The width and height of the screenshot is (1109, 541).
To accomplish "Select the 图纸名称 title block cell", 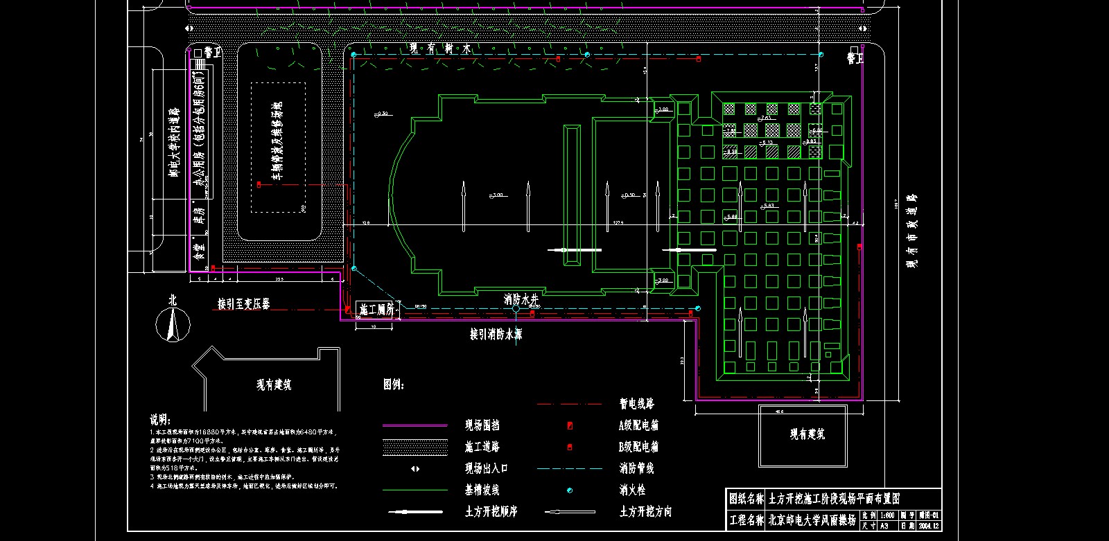I will coord(746,499).
